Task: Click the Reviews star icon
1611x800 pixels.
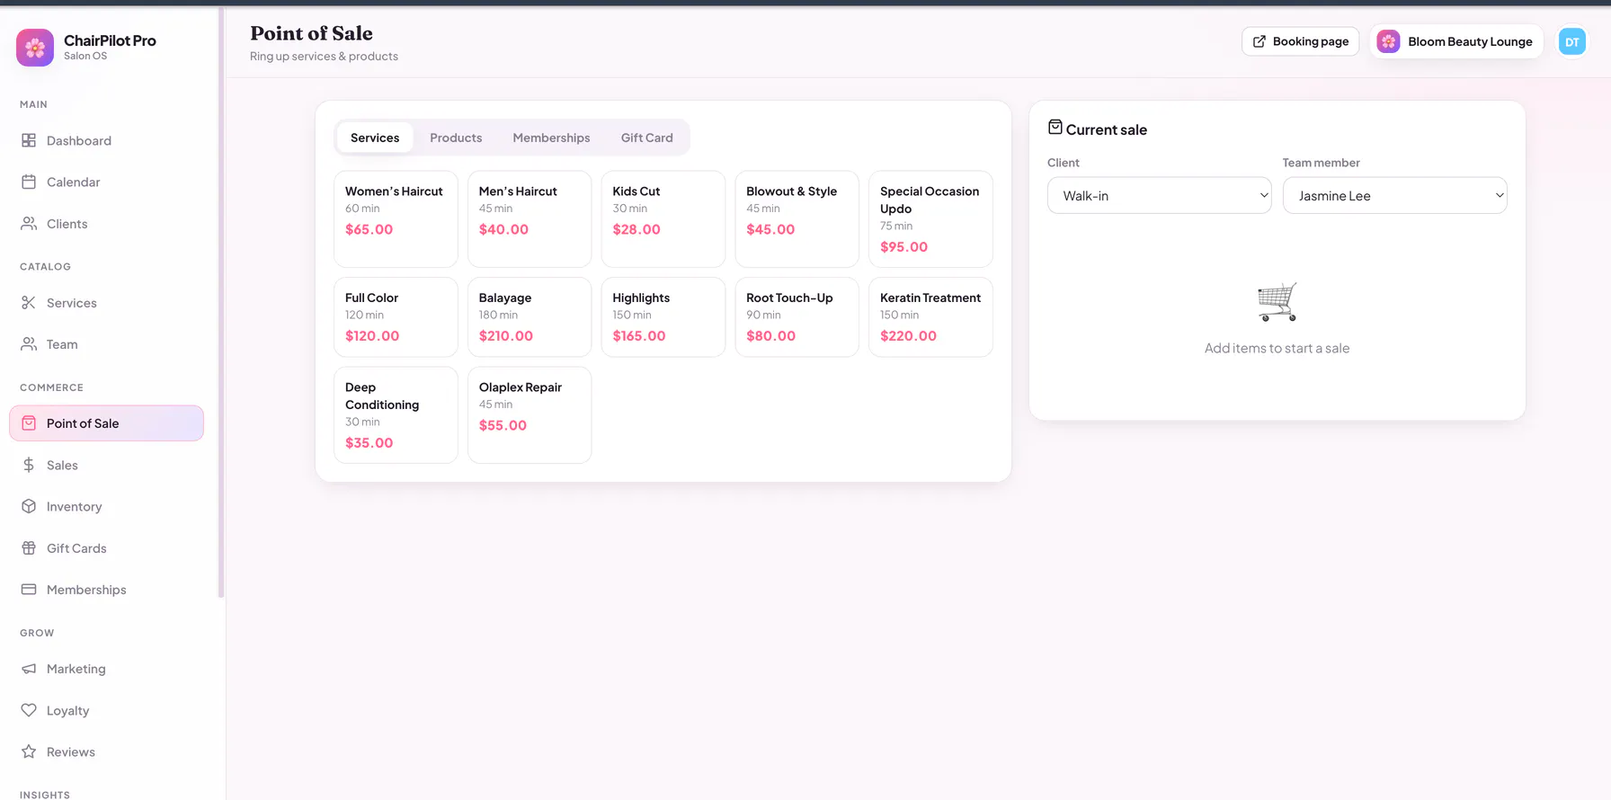Action: click(x=29, y=752)
